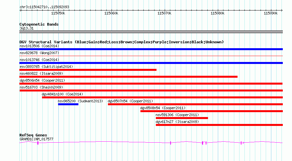The height and width of the screenshot is (161, 292).
Task: Open variant label esv3893765 (Suktitipat2014)
Action: coord(46,67)
